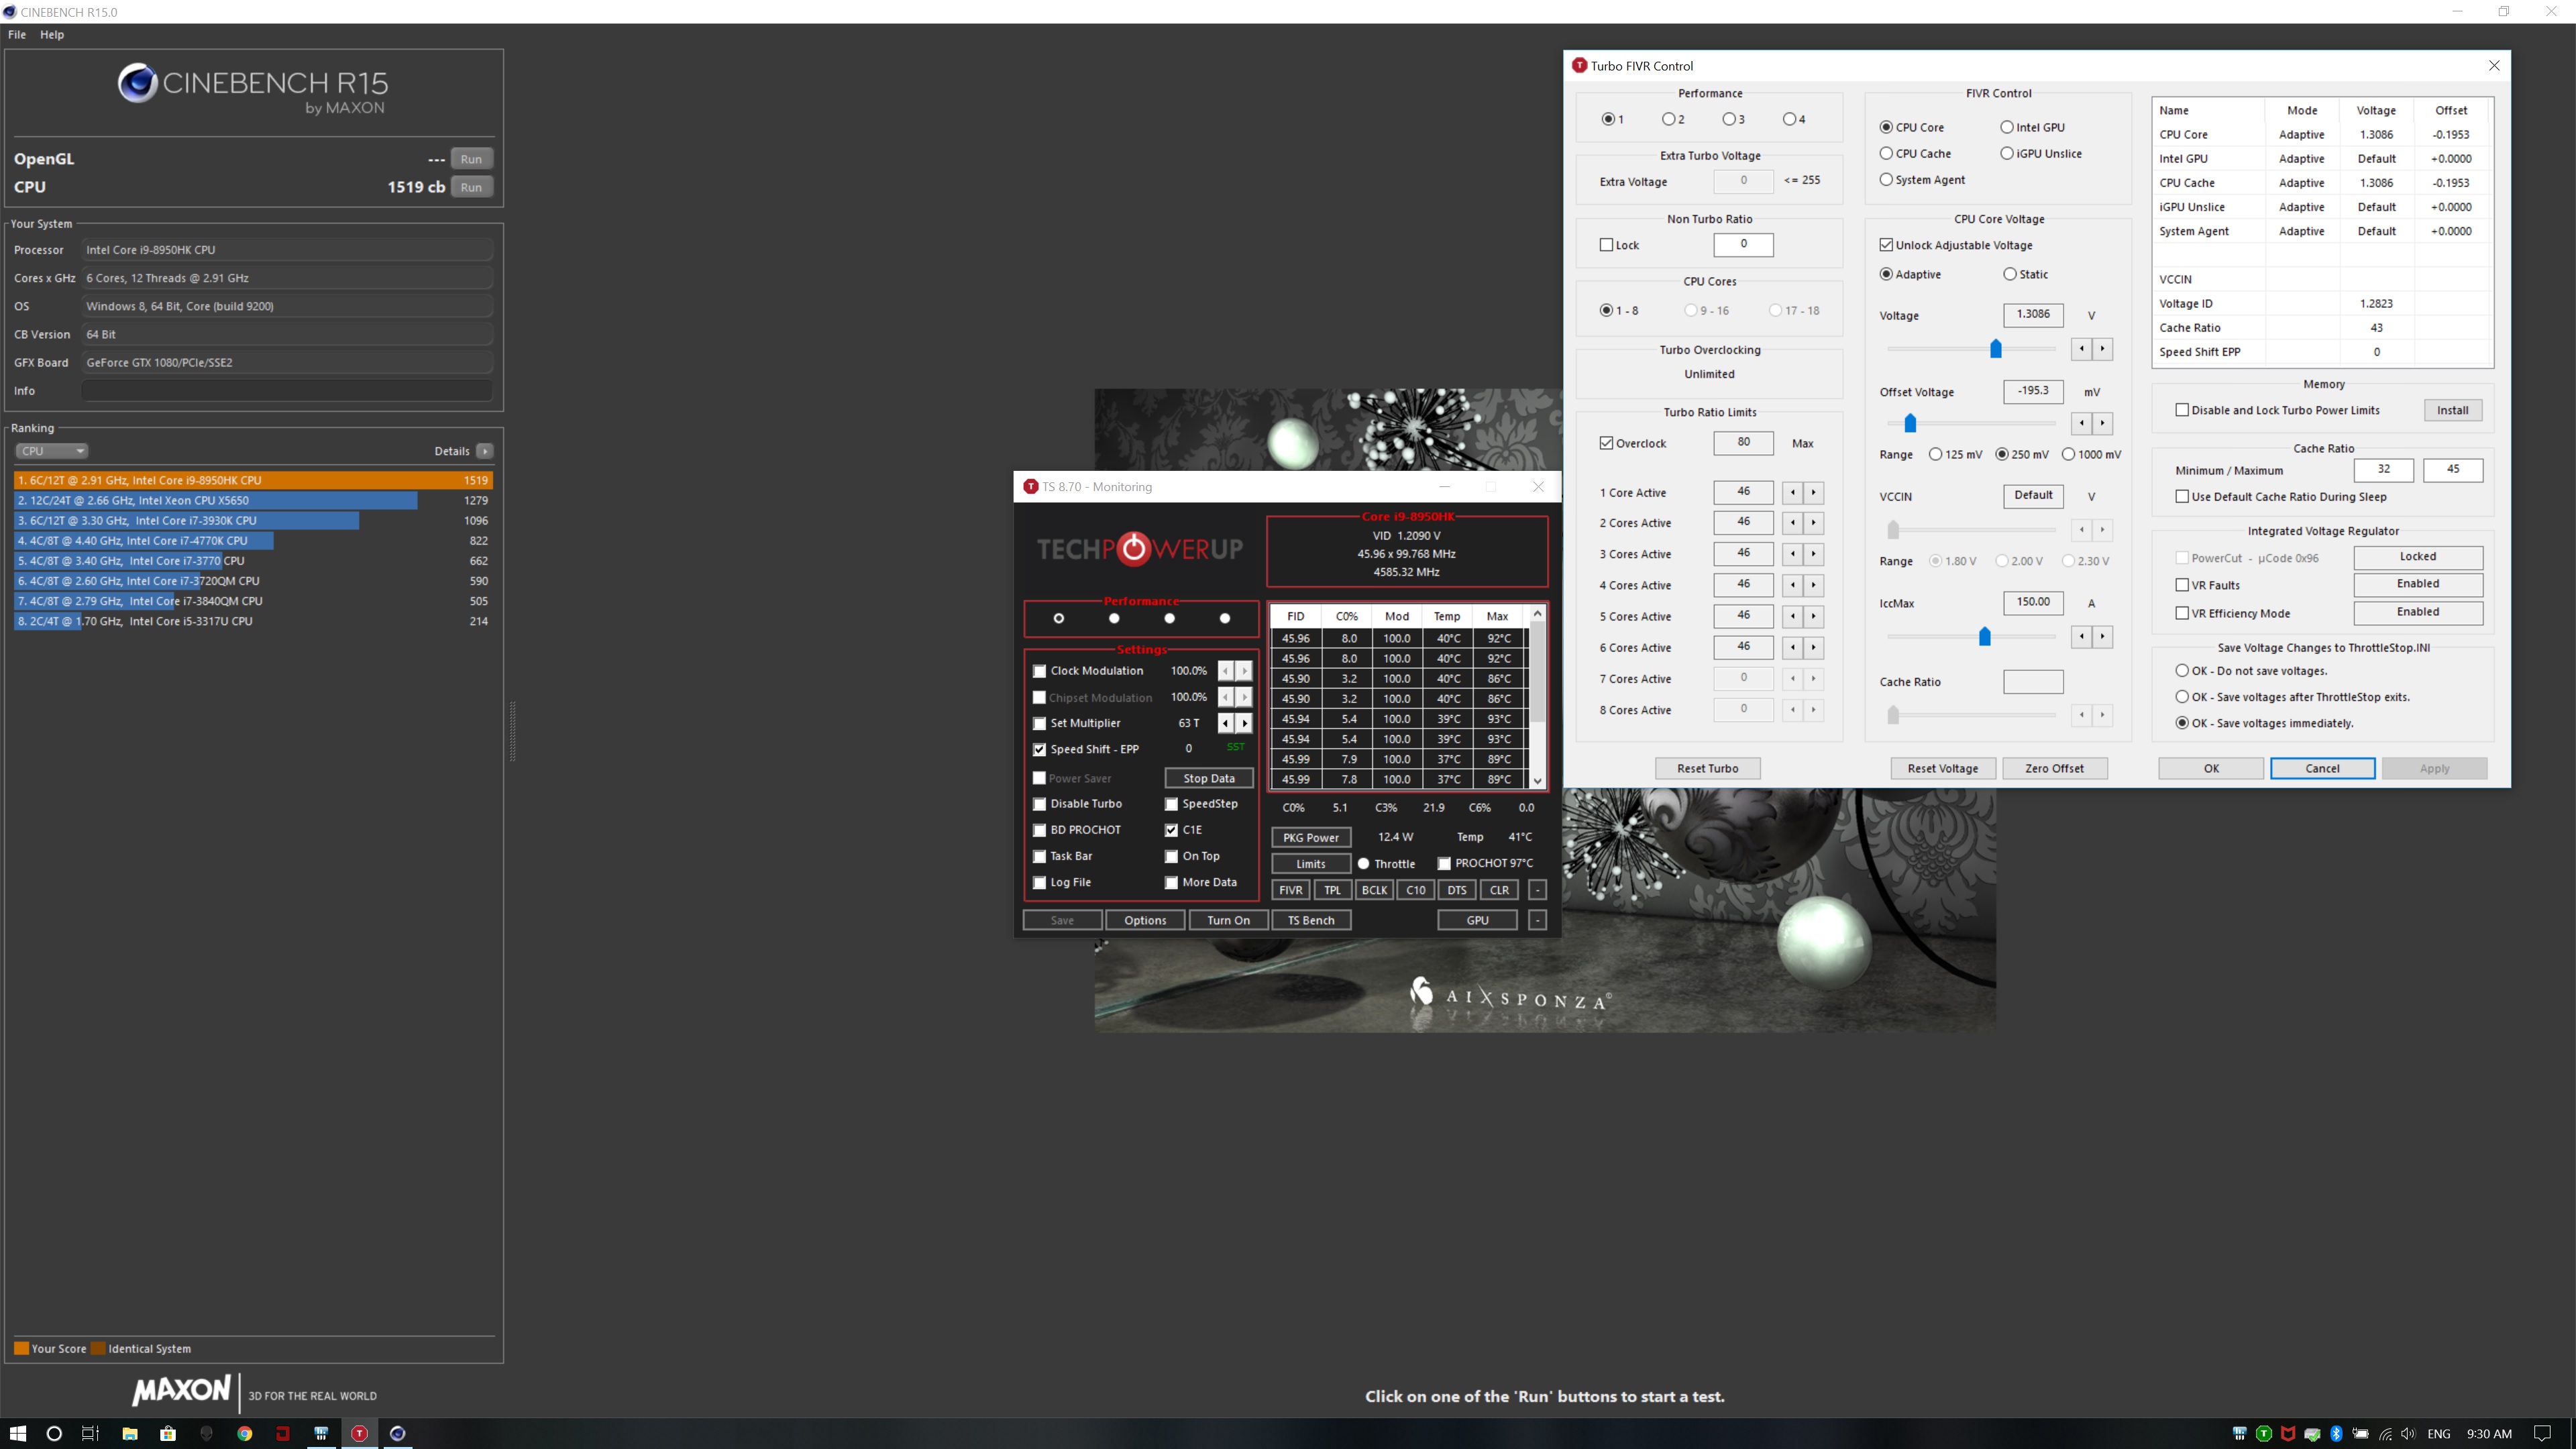Enable Lock Non Turbo Ratio checkbox

coord(1606,245)
